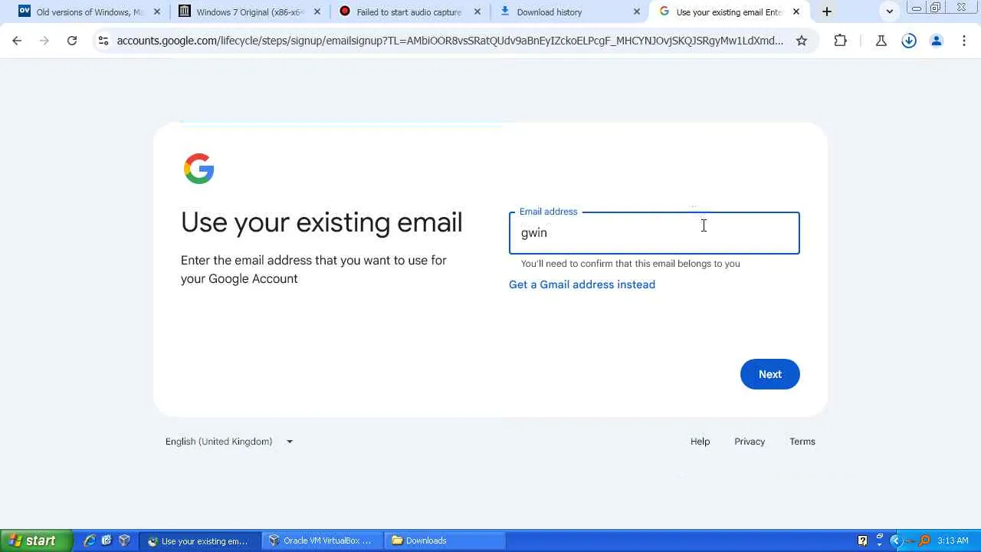981x552 pixels.
Task: Open the Chrome profile avatar
Action: [937, 41]
